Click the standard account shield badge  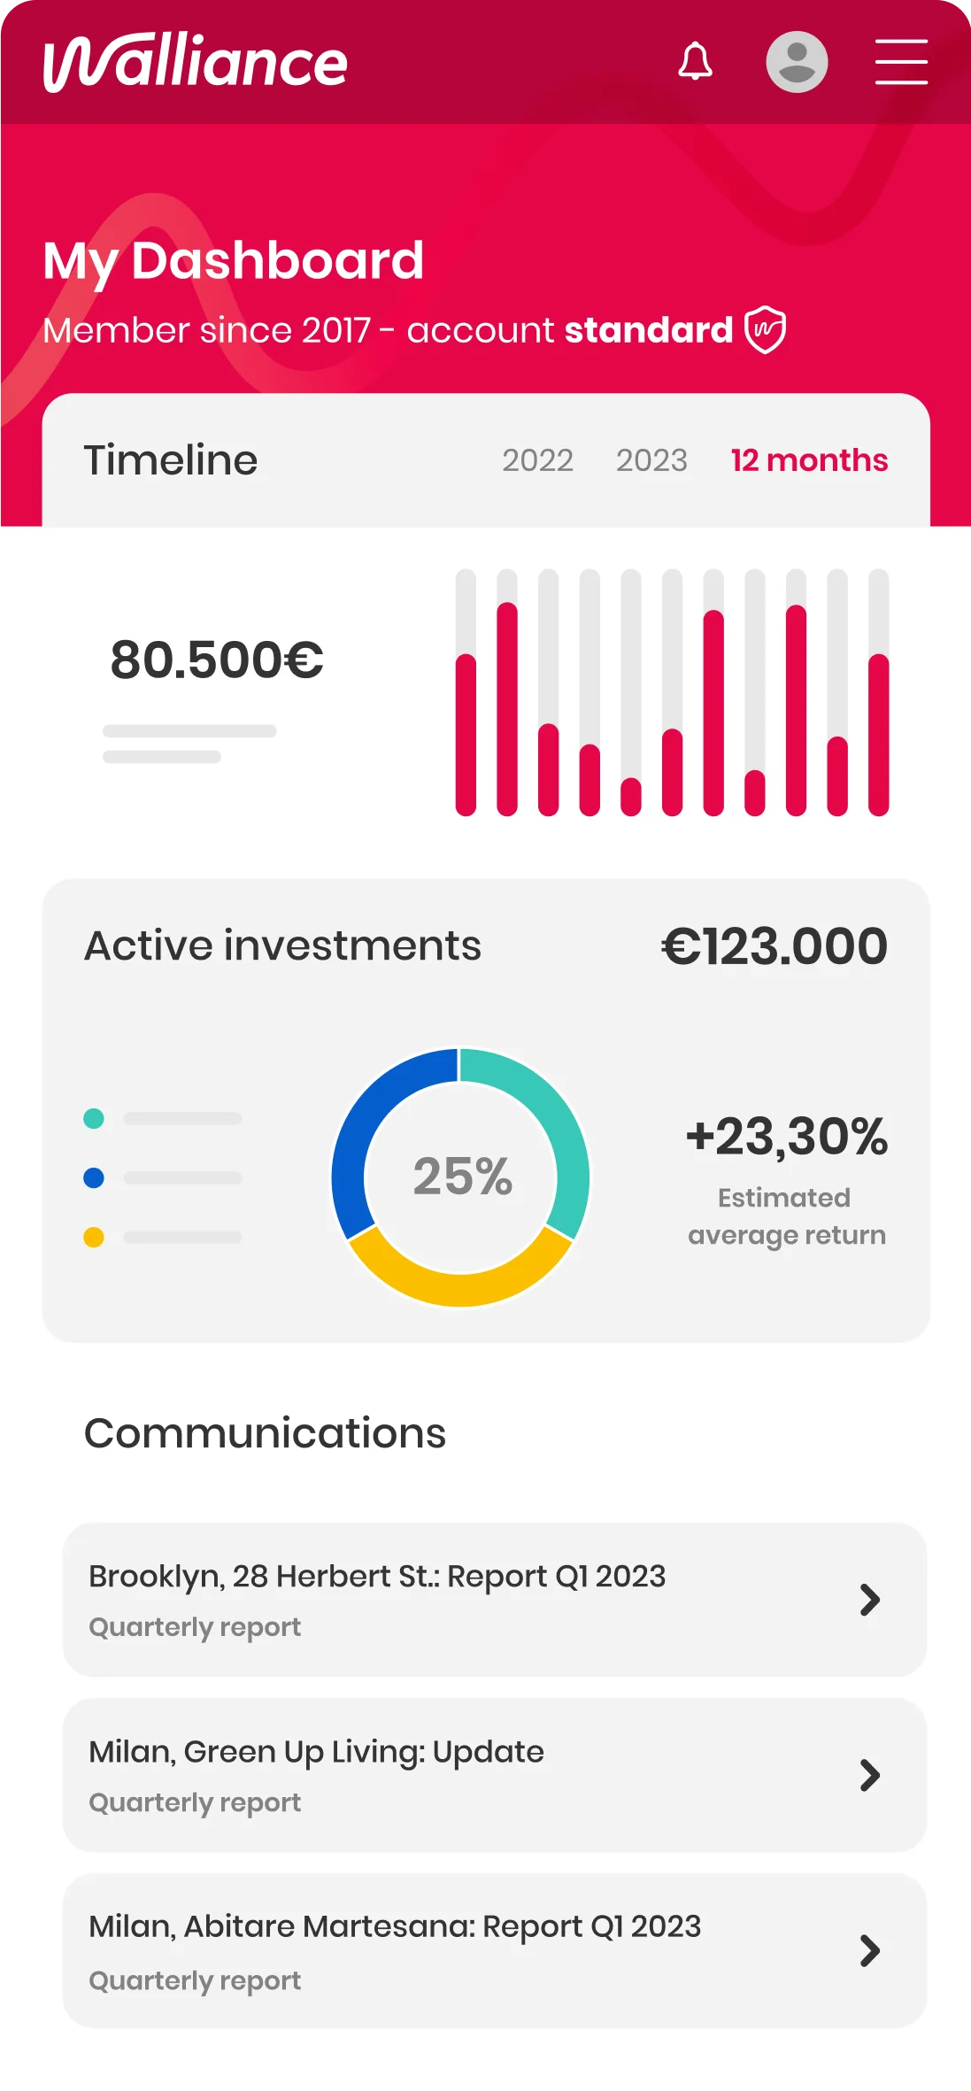765,330
